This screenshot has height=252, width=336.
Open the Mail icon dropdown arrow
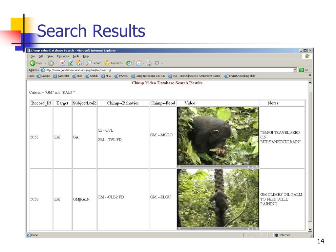[x=143, y=63]
